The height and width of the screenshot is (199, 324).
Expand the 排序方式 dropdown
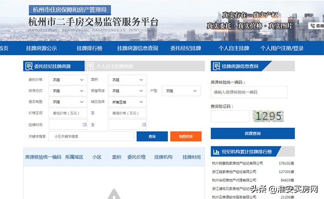click(68, 91)
